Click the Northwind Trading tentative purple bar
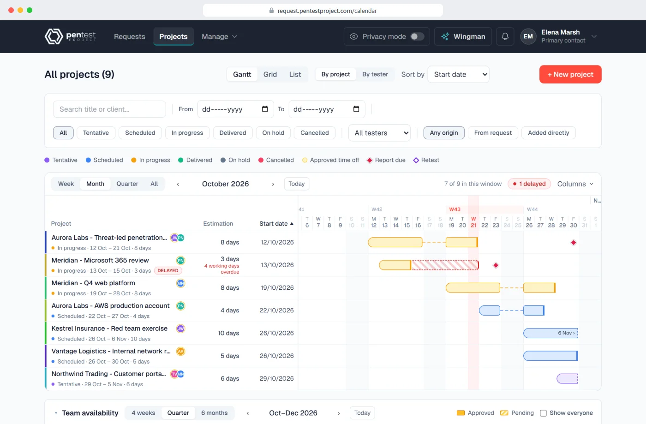Viewport: 646px width, 424px height. 567,379
